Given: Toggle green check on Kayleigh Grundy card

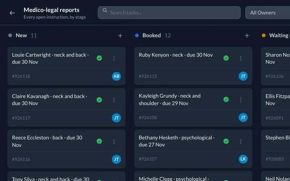Looking at the screenshot, I should click(226, 100).
